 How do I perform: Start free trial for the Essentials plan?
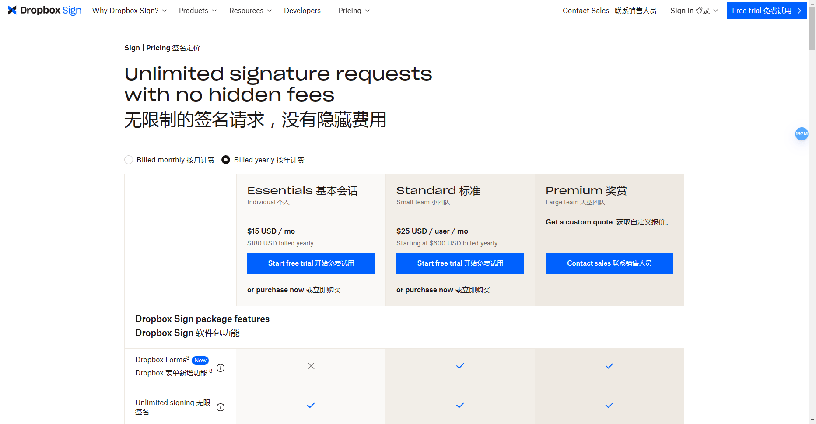[x=311, y=263]
